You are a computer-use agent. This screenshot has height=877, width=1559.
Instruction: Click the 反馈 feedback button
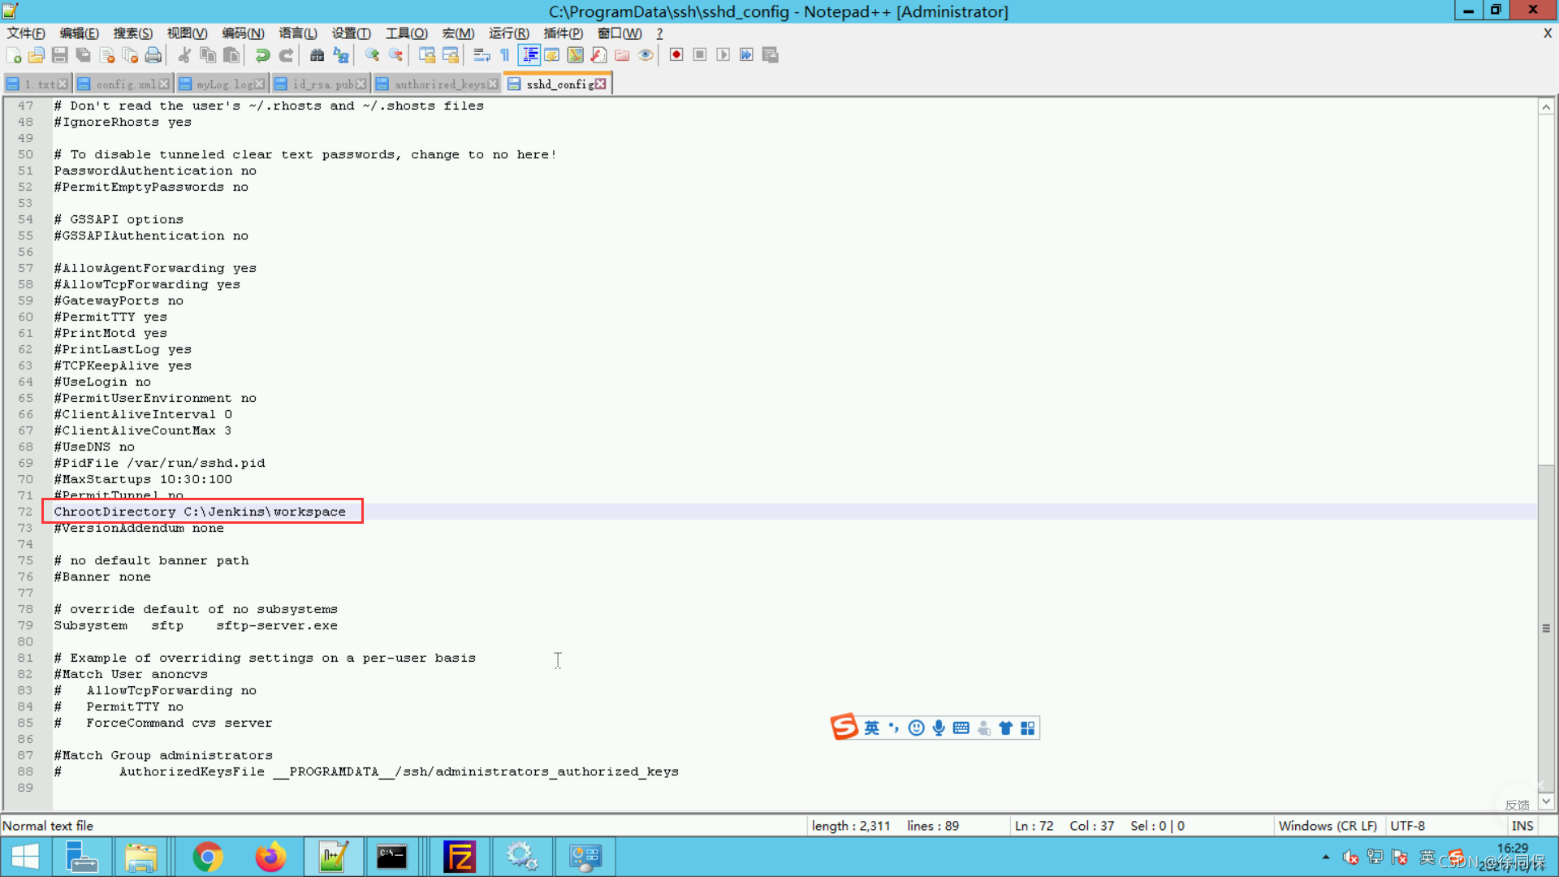point(1517,805)
